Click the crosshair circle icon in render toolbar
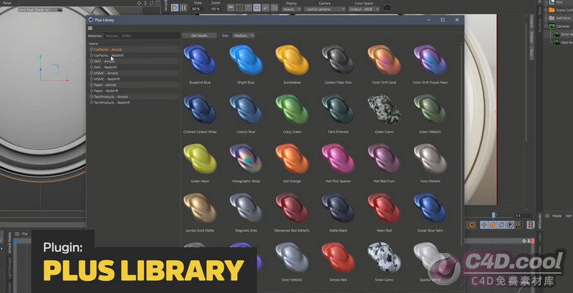This screenshot has width=573, height=293. pyautogui.click(x=239, y=7)
